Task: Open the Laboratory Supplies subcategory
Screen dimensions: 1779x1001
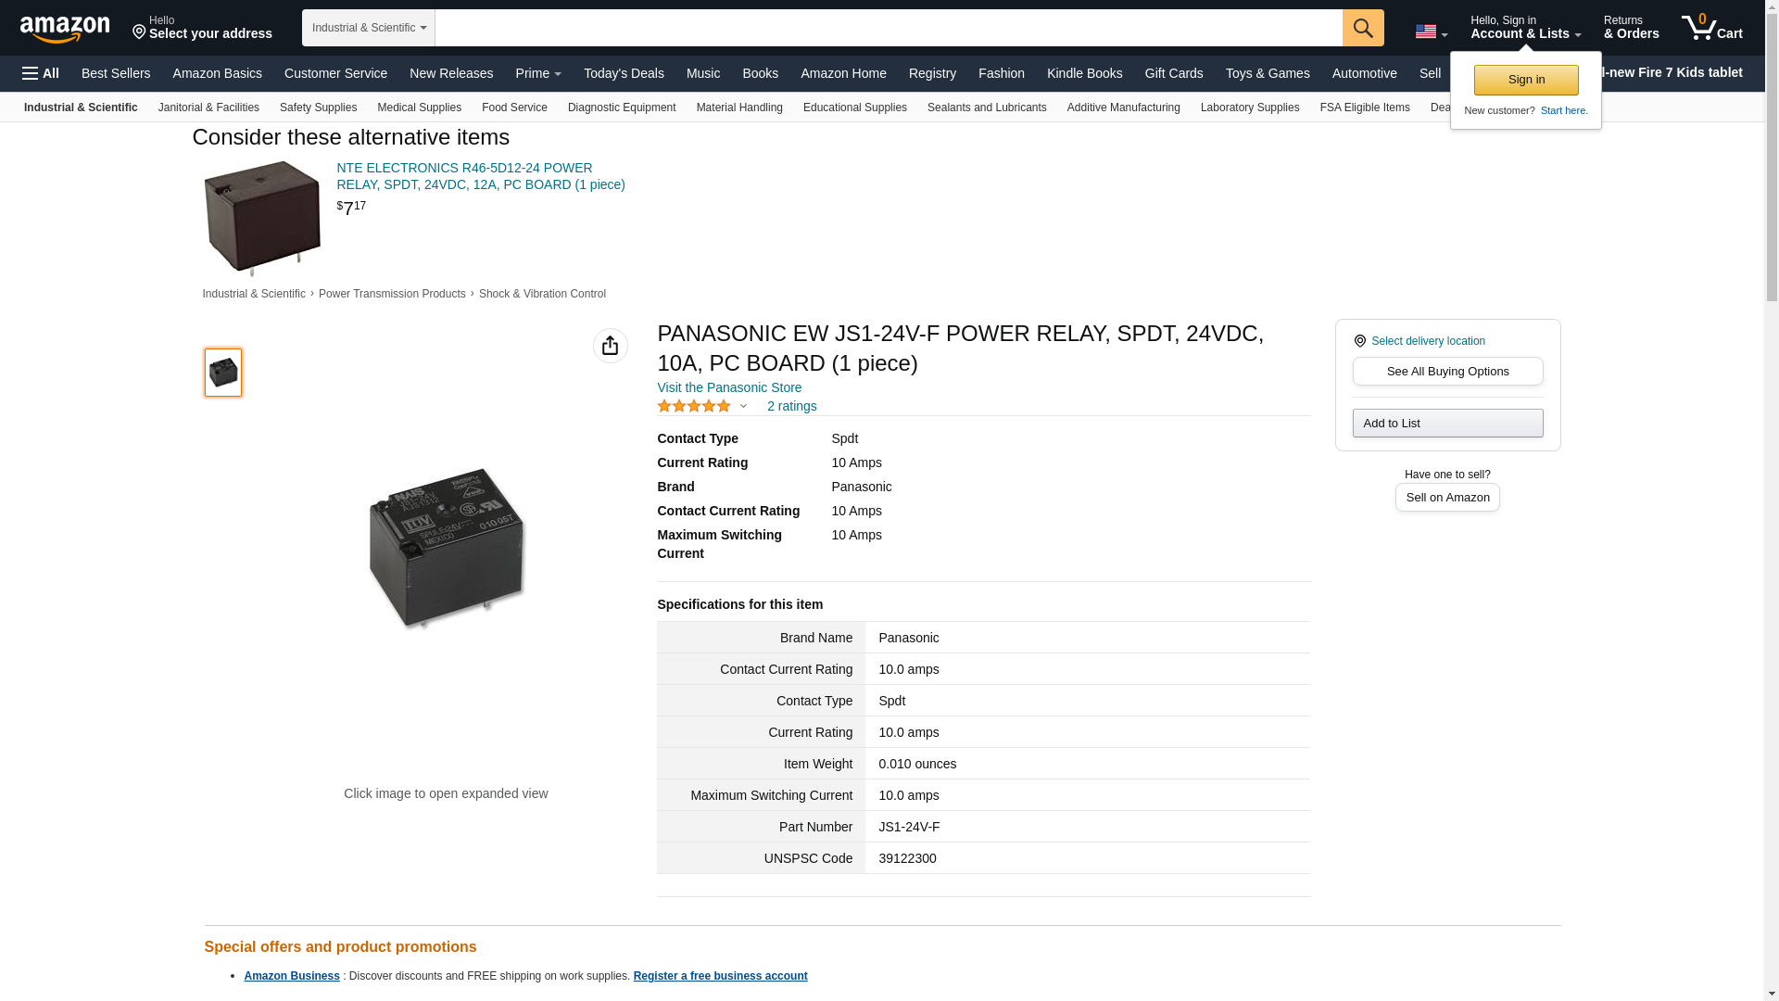Action: (x=1249, y=108)
